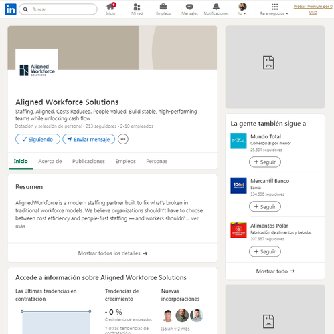Open Mundo Total company name
334x334 pixels.
(266, 136)
